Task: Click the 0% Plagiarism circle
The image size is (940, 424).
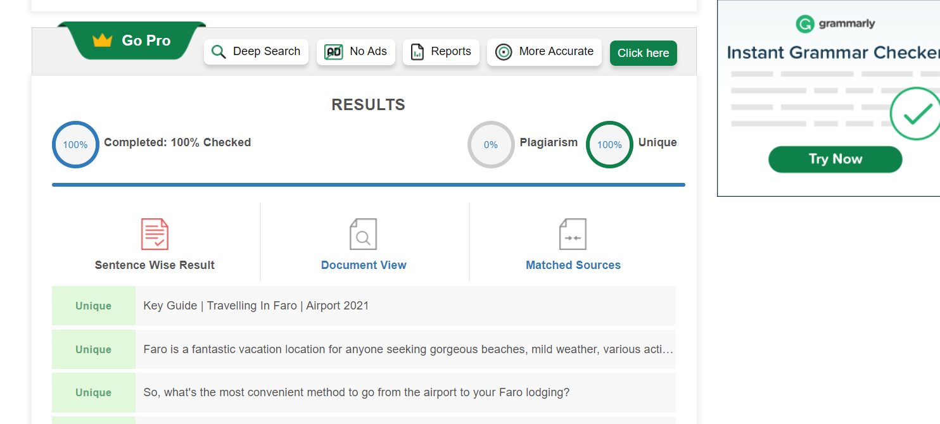Action: click(x=491, y=144)
